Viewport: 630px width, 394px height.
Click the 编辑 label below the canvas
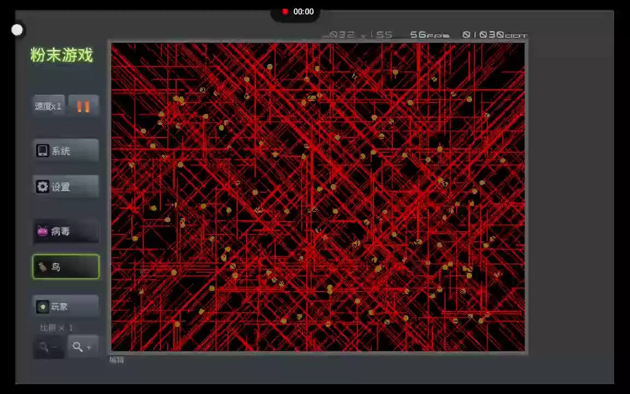click(x=116, y=360)
